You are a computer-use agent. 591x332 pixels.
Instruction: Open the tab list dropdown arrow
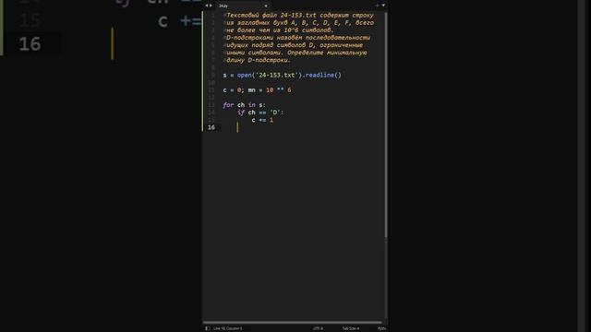[383, 6]
